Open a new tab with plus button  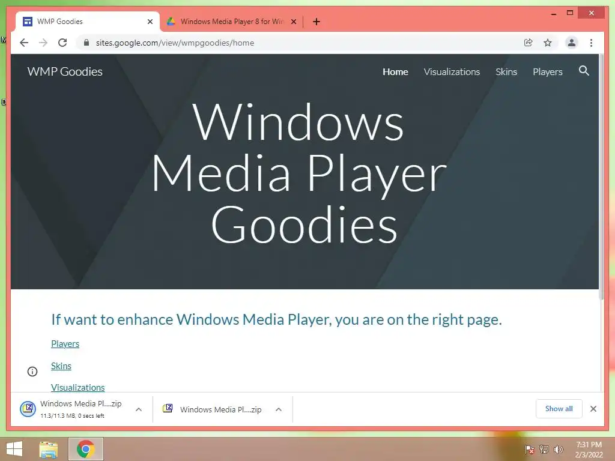click(317, 22)
